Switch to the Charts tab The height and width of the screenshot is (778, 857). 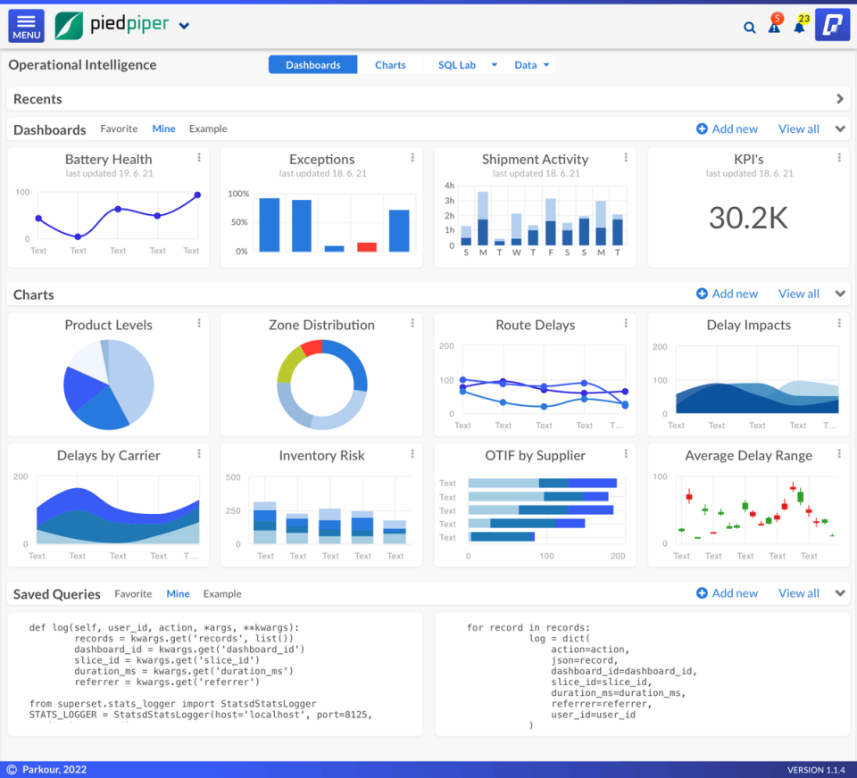point(390,65)
